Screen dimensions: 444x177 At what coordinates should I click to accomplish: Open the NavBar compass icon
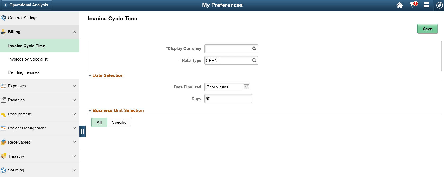coord(439,5)
